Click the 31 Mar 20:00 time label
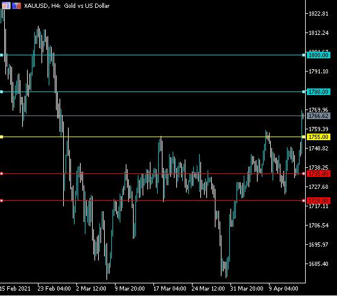Image resolution: width=337 pixels, height=296 pixels. click(247, 289)
